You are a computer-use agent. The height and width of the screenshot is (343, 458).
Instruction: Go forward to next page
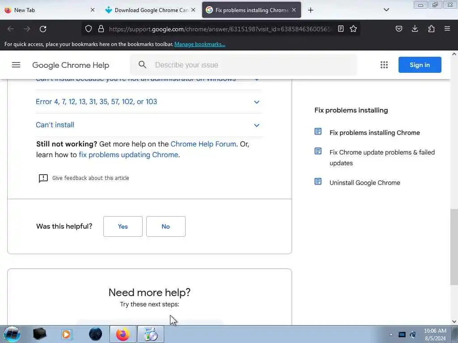click(27, 29)
